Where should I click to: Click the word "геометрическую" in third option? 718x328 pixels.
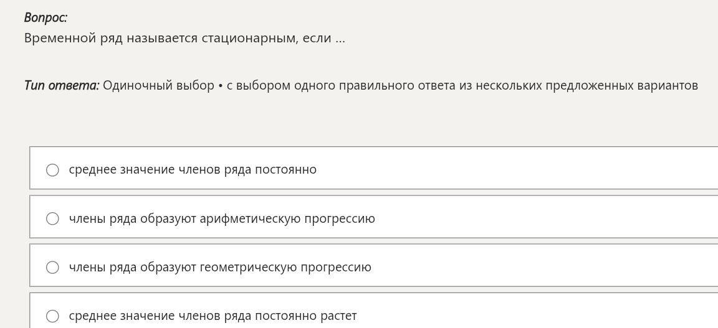pyautogui.click(x=249, y=267)
